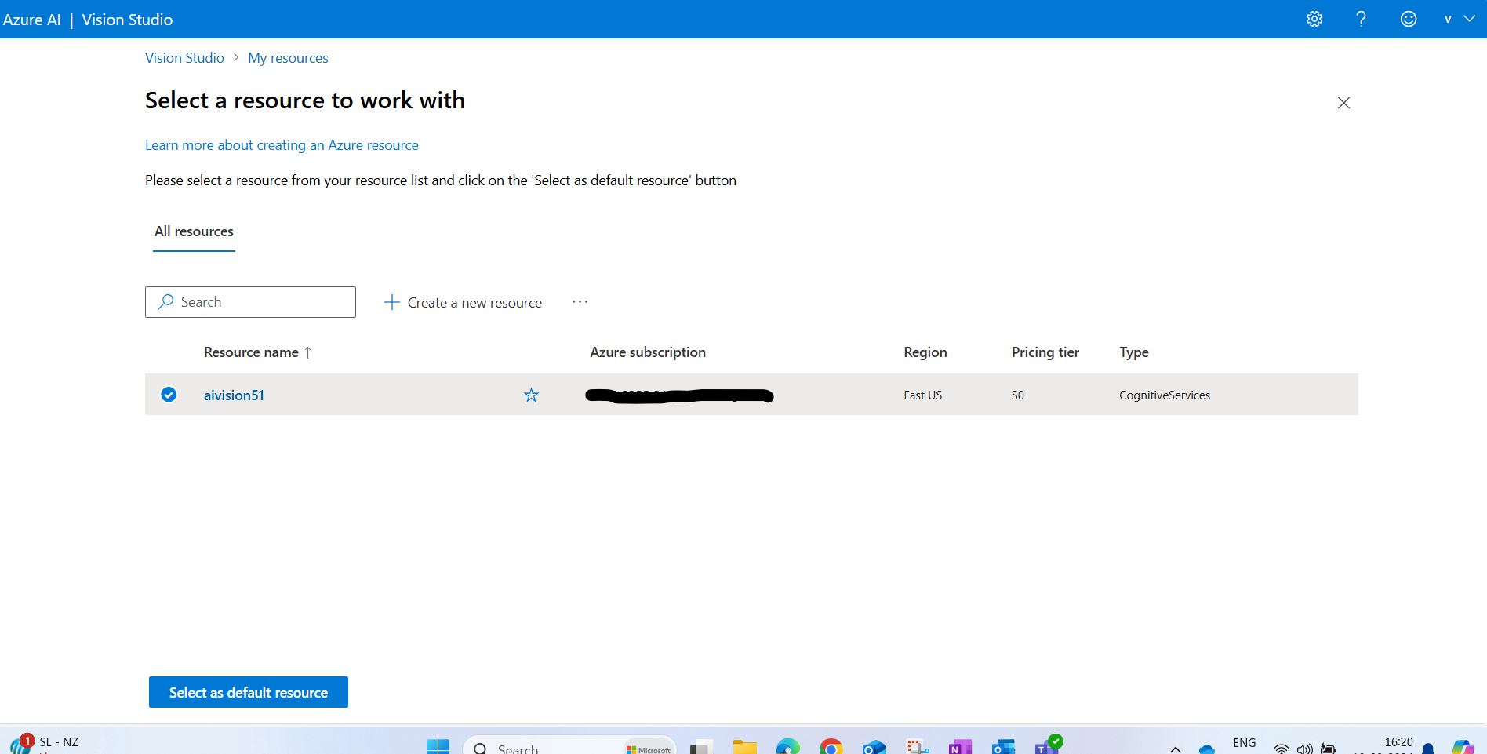Click the plus icon beside Create a new resource

(x=391, y=302)
